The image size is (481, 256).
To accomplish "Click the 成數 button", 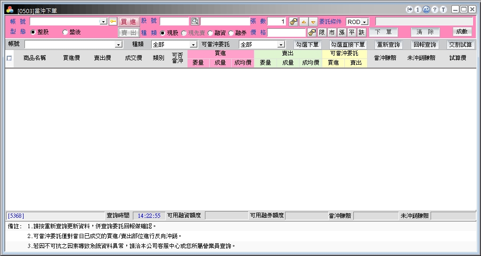I will [x=462, y=32].
